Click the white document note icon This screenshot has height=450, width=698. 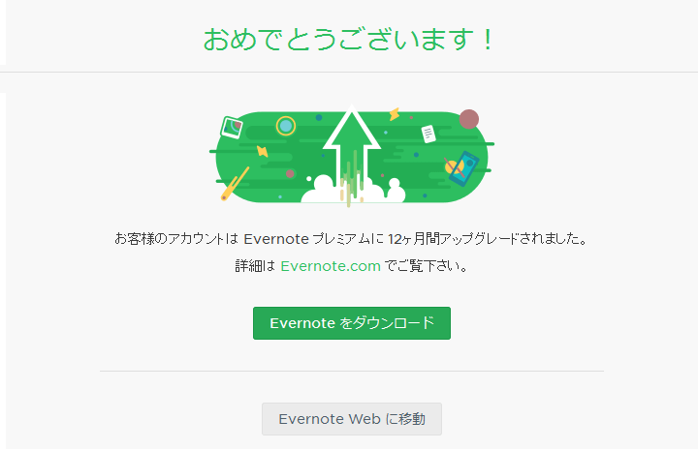(428, 134)
